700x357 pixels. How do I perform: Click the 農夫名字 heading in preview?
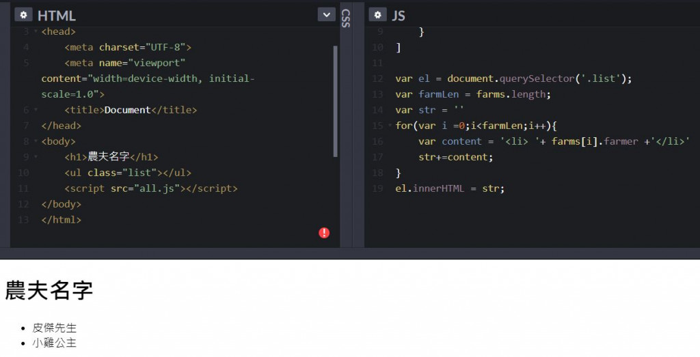click(x=49, y=290)
